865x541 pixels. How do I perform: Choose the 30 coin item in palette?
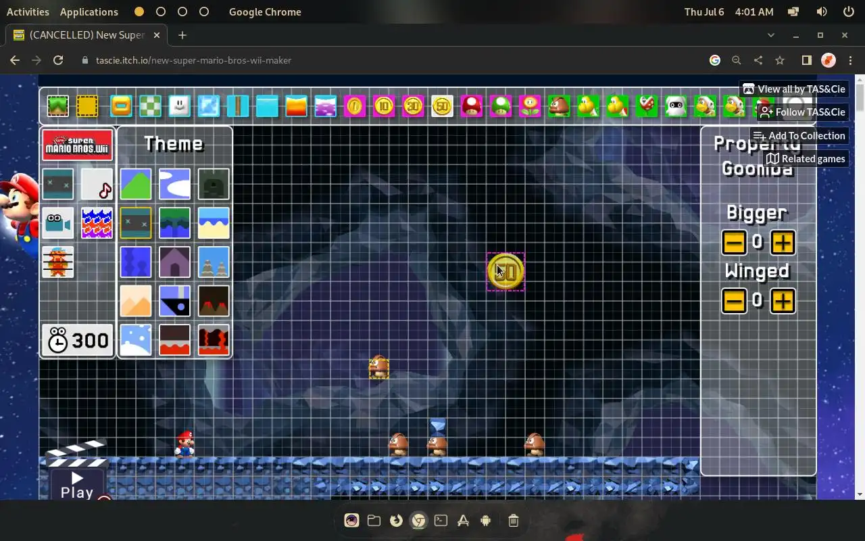click(413, 106)
